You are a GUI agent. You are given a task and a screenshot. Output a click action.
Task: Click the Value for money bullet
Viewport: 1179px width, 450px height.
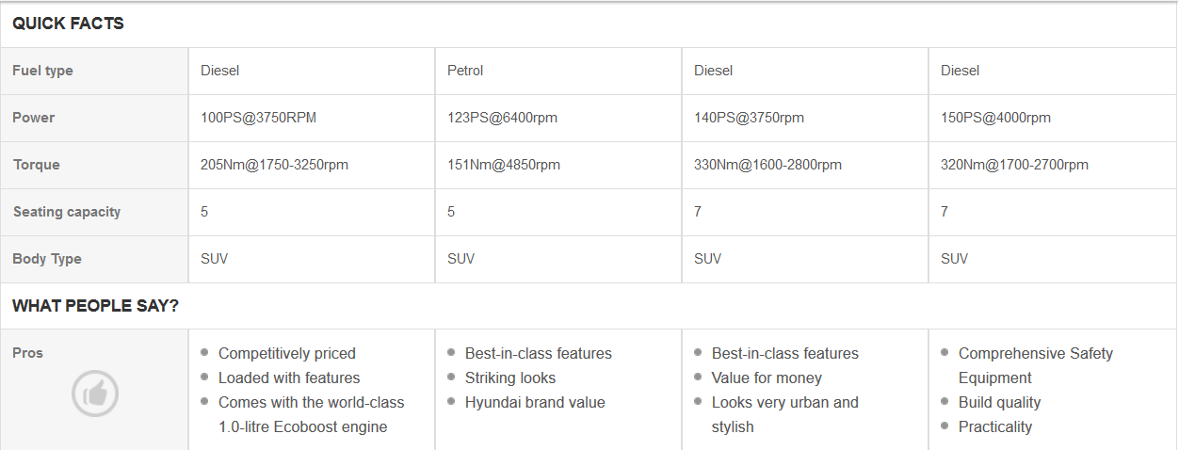point(767,378)
